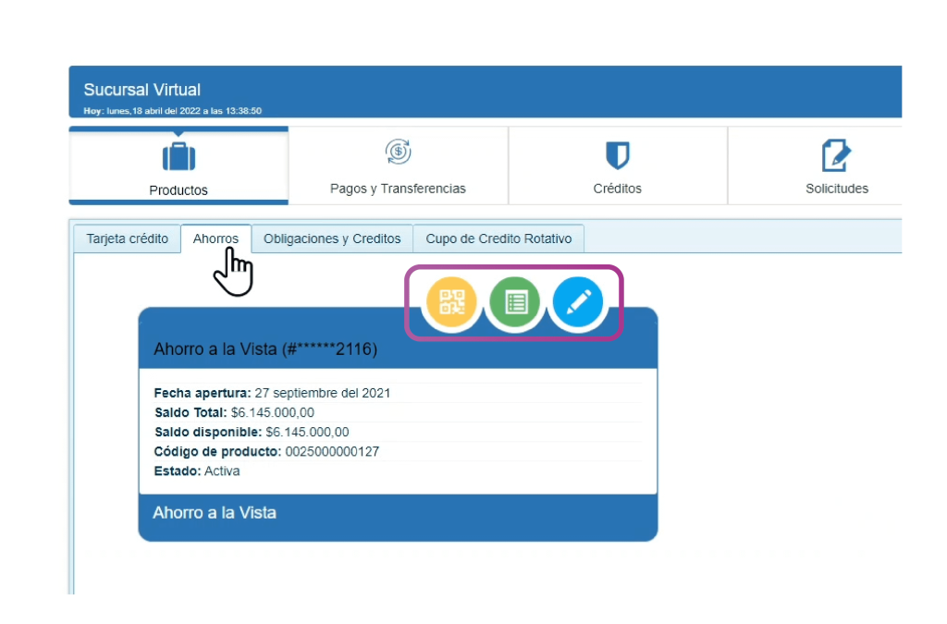
Task: Open the Pagos y Transferencias text label
Action: 398,189
